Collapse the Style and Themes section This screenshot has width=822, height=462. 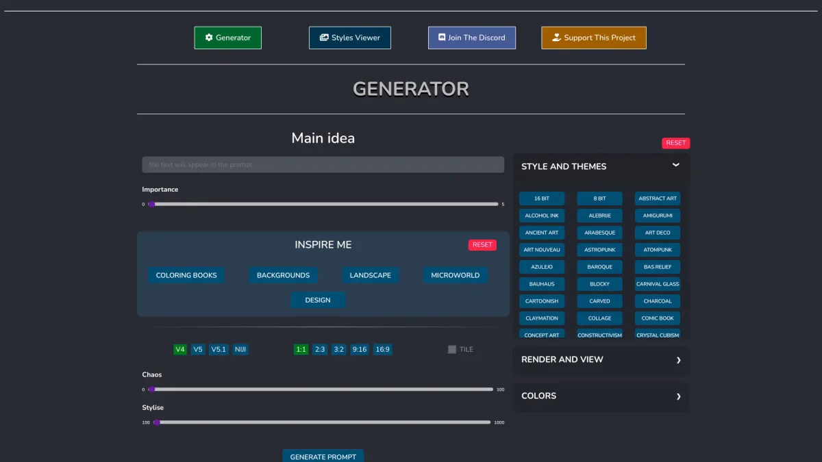[x=675, y=166]
